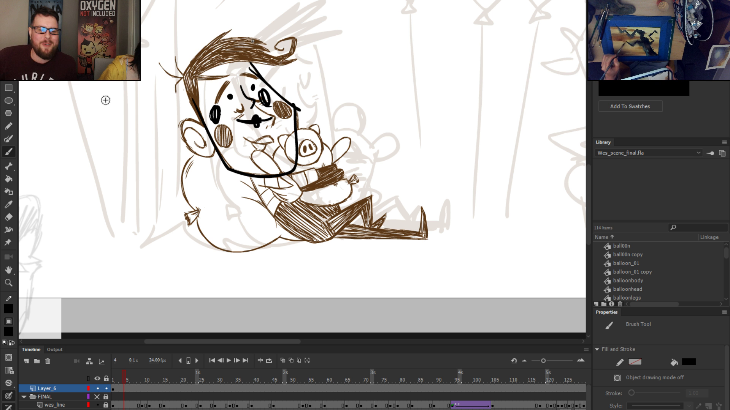The image size is (730, 410).
Task: Select the Eraser tool
Action: click(8, 217)
